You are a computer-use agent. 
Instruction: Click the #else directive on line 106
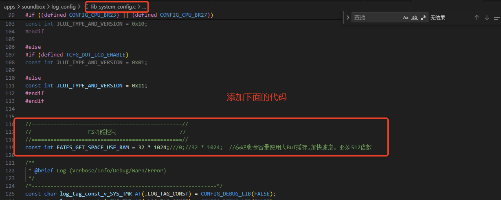[33, 47]
